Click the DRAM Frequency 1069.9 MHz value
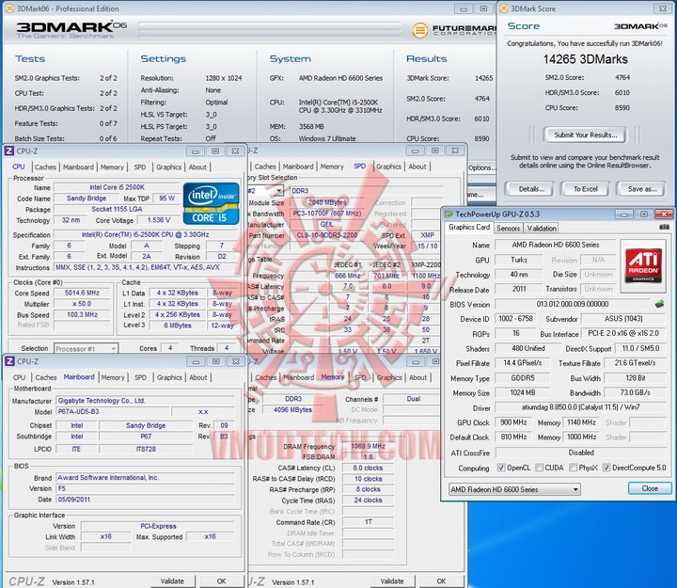The height and width of the screenshot is (588, 677). pyautogui.click(x=368, y=446)
